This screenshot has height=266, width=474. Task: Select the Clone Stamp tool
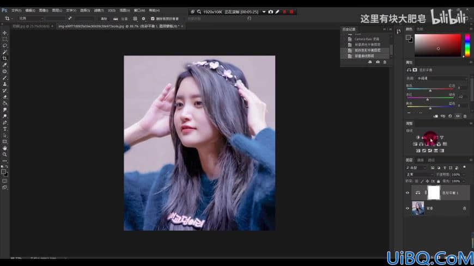tap(4, 84)
